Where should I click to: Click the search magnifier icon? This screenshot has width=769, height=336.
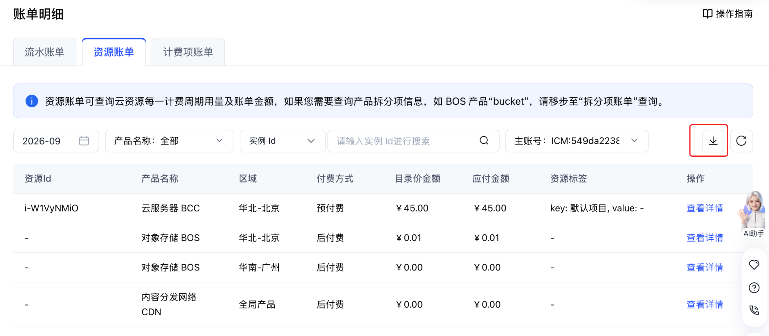tap(484, 140)
